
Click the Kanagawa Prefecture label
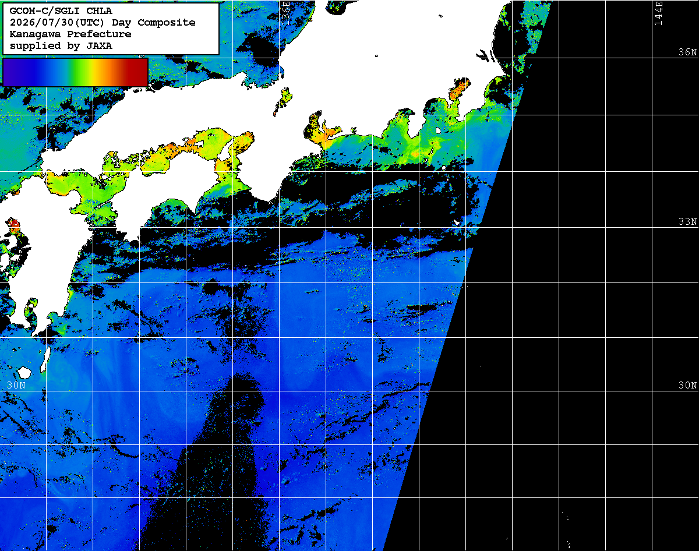70,34
